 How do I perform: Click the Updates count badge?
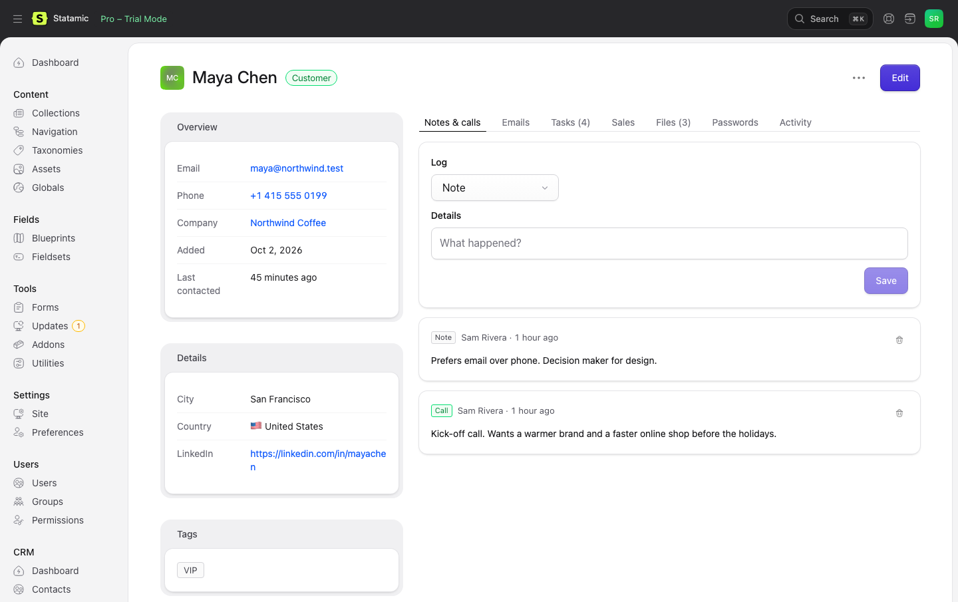pyautogui.click(x=79, y=326)
